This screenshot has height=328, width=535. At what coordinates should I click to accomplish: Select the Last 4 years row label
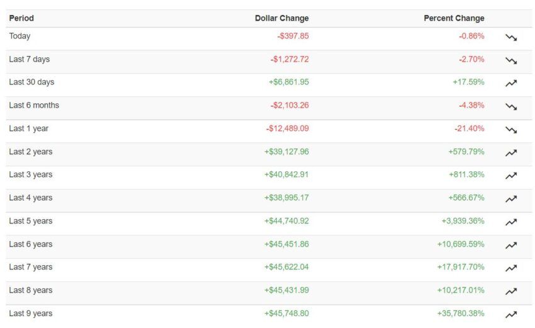tap(31, 198)
